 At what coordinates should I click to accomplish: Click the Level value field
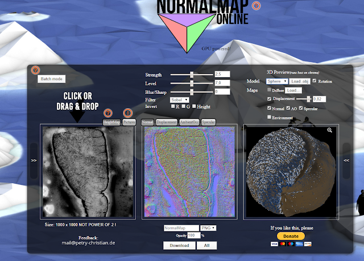[222, 83]
